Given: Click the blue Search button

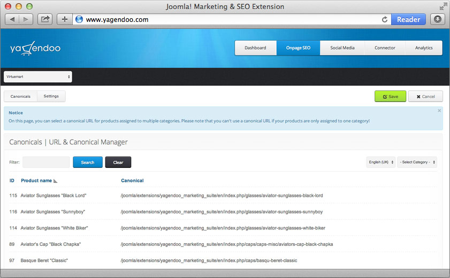Looking at the screenshot, I should coord(88,162).
